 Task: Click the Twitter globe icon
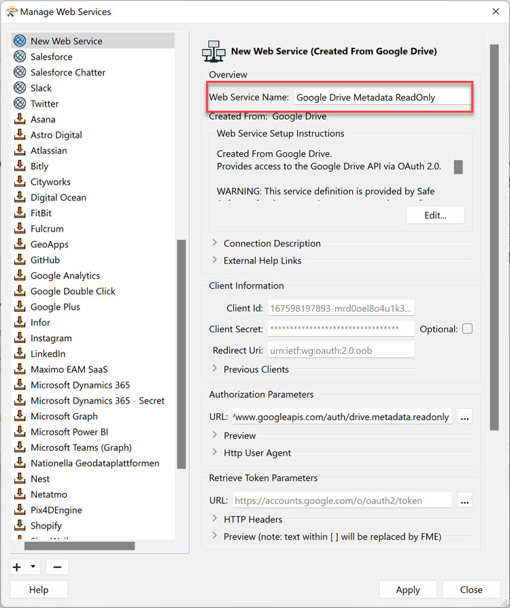[x=20, y=103]
